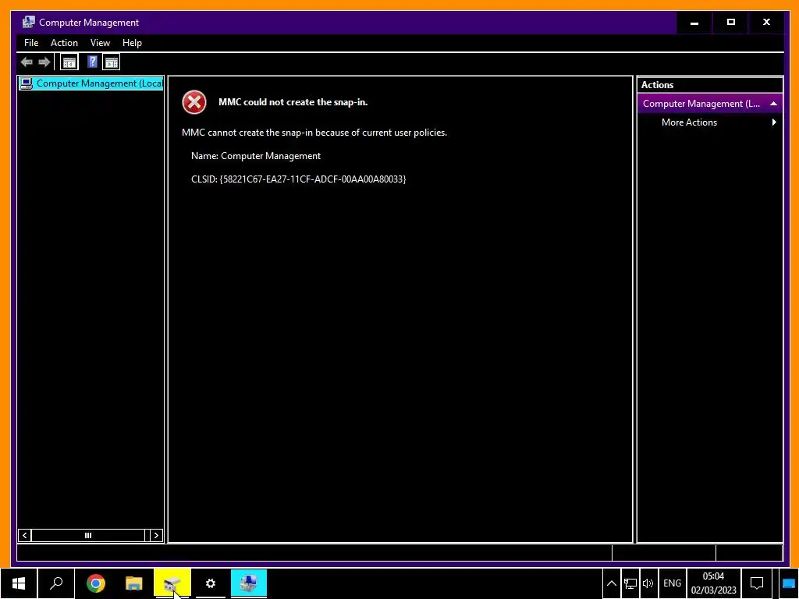Open the View menu
The height and width of the screenshot is (599, 799).
pos(100,43)
